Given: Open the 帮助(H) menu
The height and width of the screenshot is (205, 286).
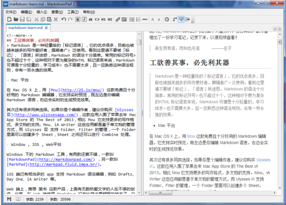Looking at the screenshot, I should click(x=89, y=12).
